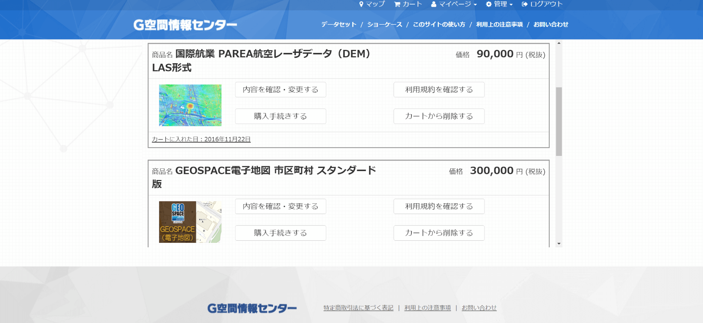The width and height of the screenshot is (703, 323).
Task: Click the user icon beside マイページ
Action: (434, 4)
